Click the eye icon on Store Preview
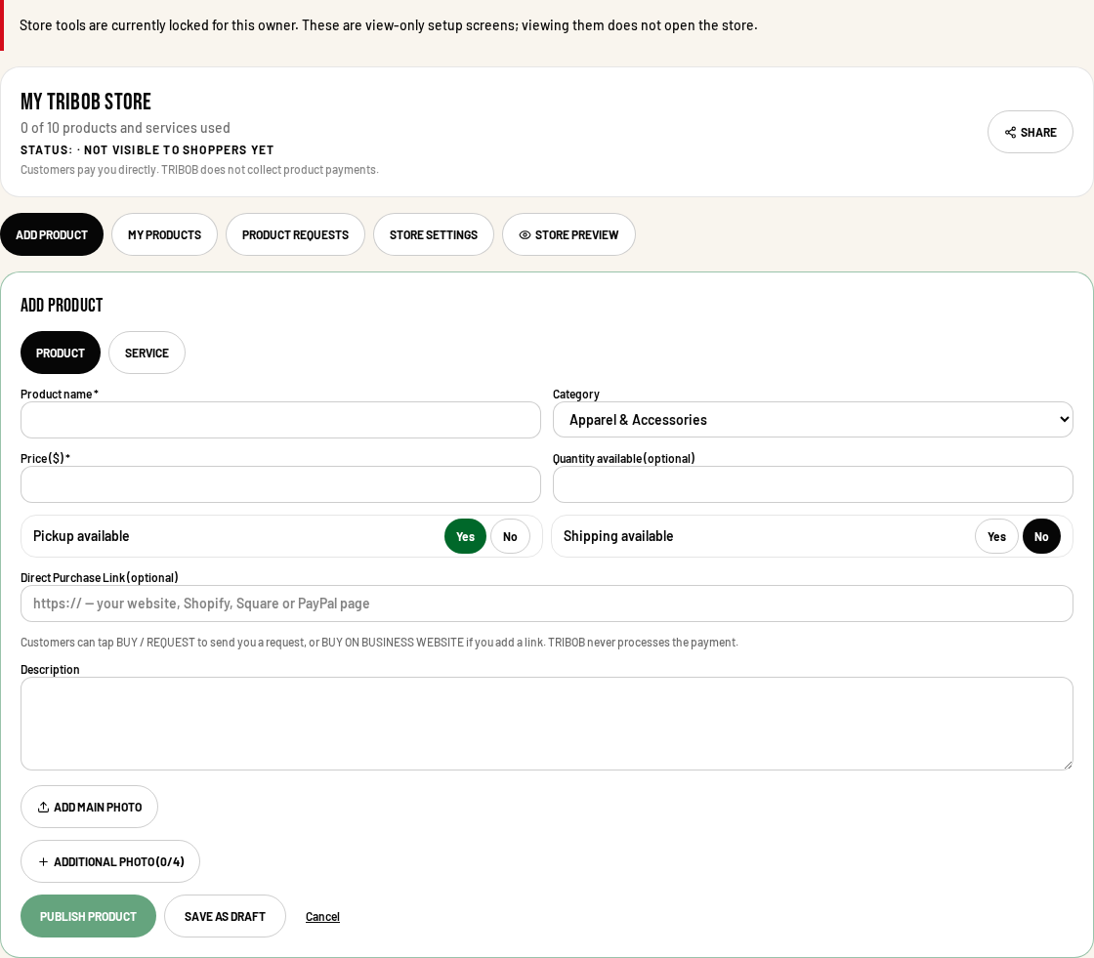The width and height of the screenshot is (1094, 958). (x=525, y=235)
